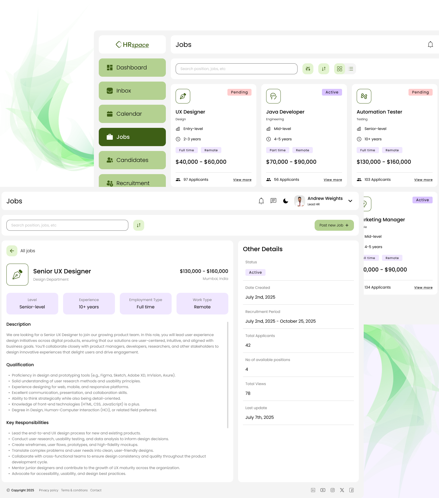439x498 pixels.
Task: Open the Inbox menu item
Action: [x=132, y=91]
